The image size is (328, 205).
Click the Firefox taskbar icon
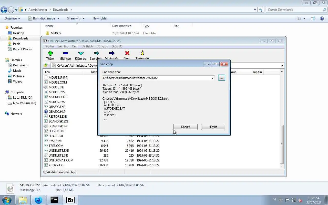39,200
